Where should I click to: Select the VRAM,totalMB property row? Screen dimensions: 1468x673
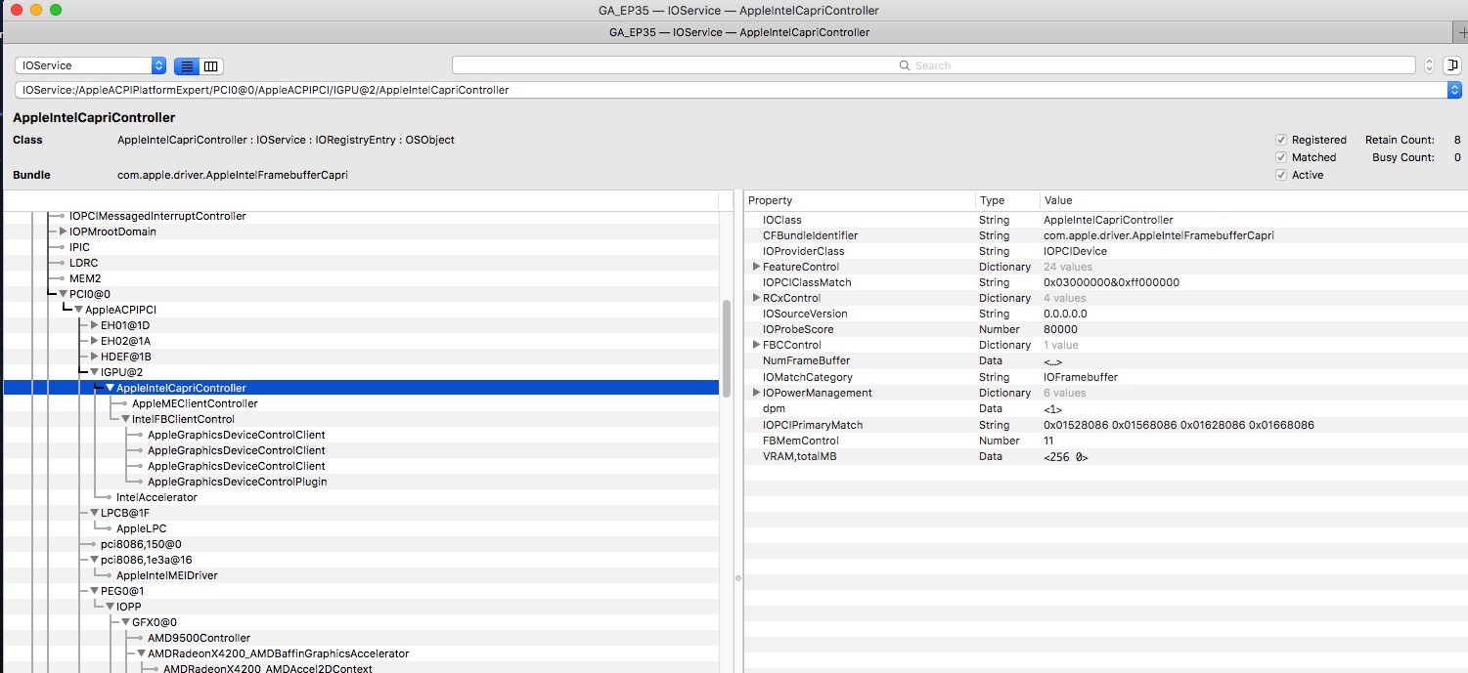click(1105, 456)
